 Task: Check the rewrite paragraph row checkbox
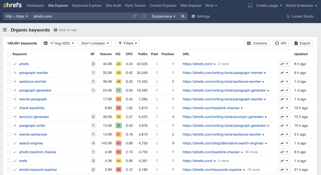[x=9, y=99]
